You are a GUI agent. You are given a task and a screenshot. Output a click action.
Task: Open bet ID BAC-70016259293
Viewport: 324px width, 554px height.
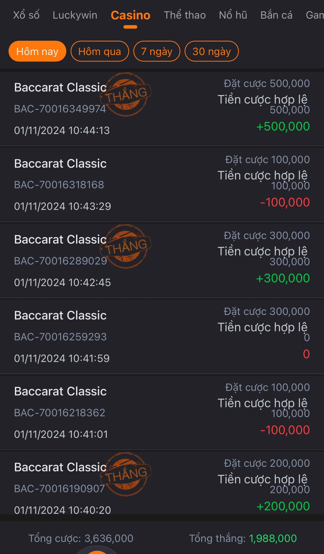[x=60, y=337]
